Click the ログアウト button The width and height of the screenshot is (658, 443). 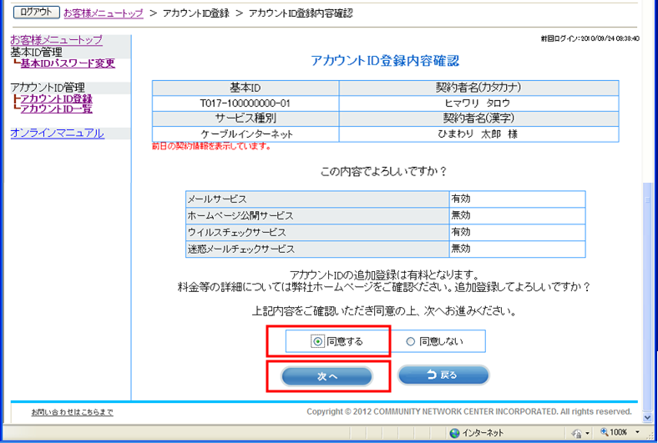tap(35, 13)
